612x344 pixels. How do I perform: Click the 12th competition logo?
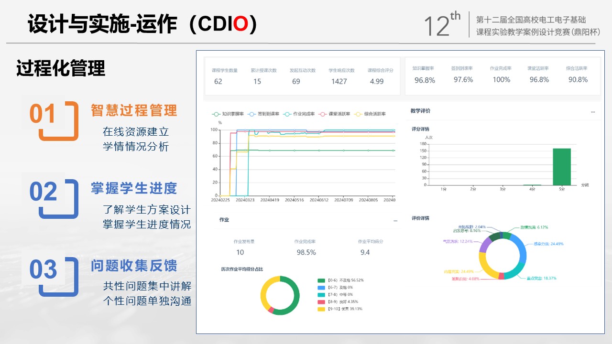[442, 25]
